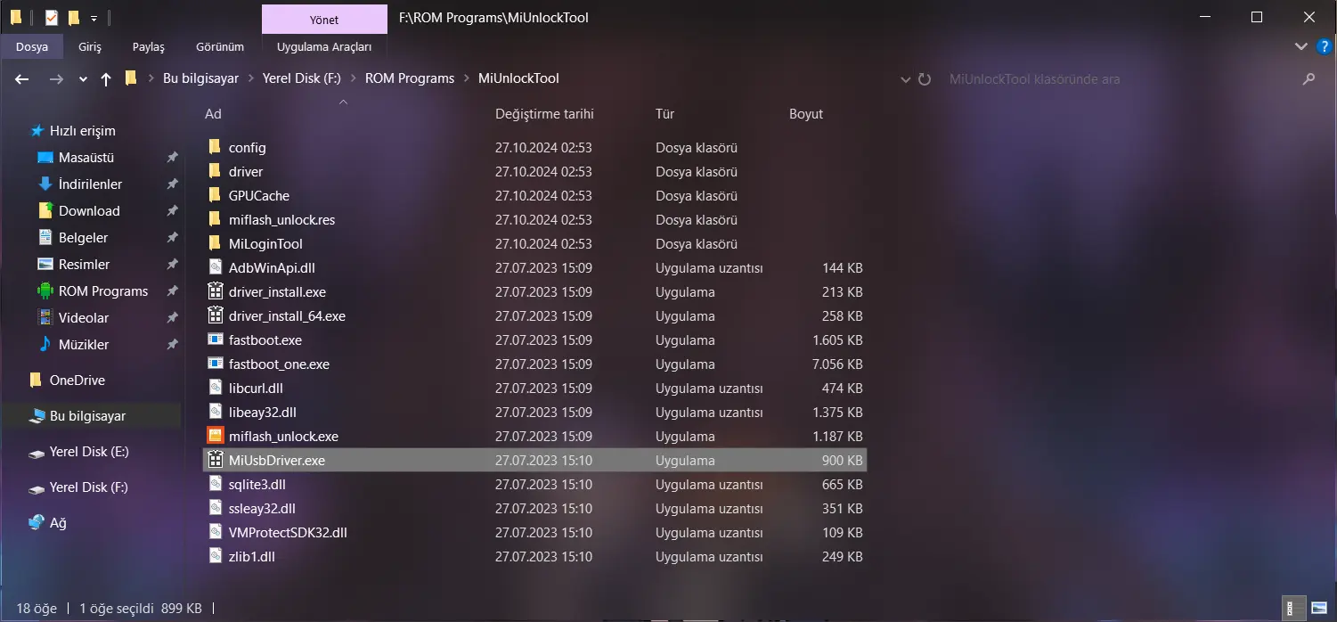Click the driver folder icon
This screenshot has width=1337, height=622.
pos(214,171)
